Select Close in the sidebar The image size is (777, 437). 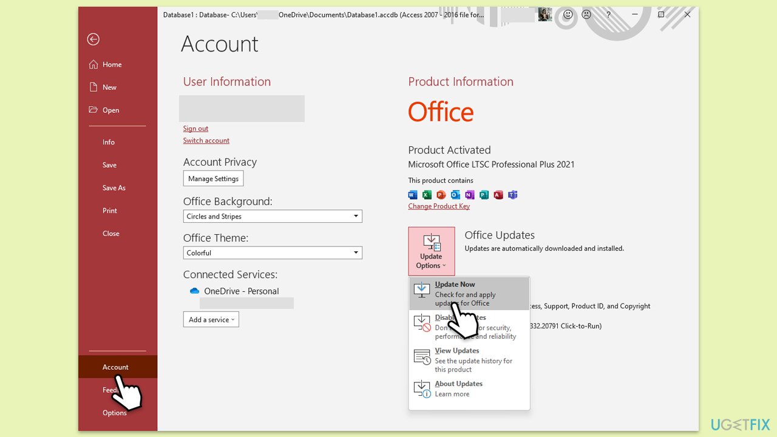(x=118, y=234)
